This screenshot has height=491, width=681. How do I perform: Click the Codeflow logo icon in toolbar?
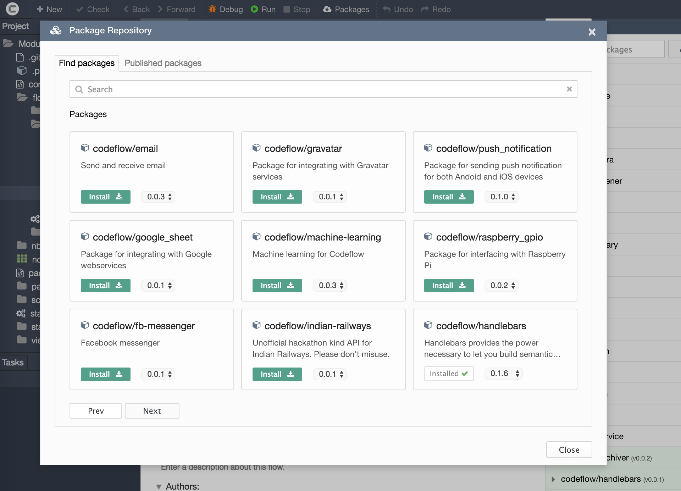coord(12,9)
